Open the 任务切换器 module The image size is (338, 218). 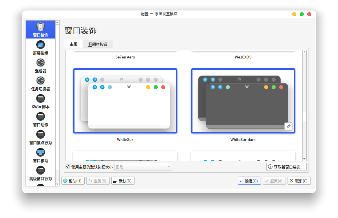click(41, 84)
